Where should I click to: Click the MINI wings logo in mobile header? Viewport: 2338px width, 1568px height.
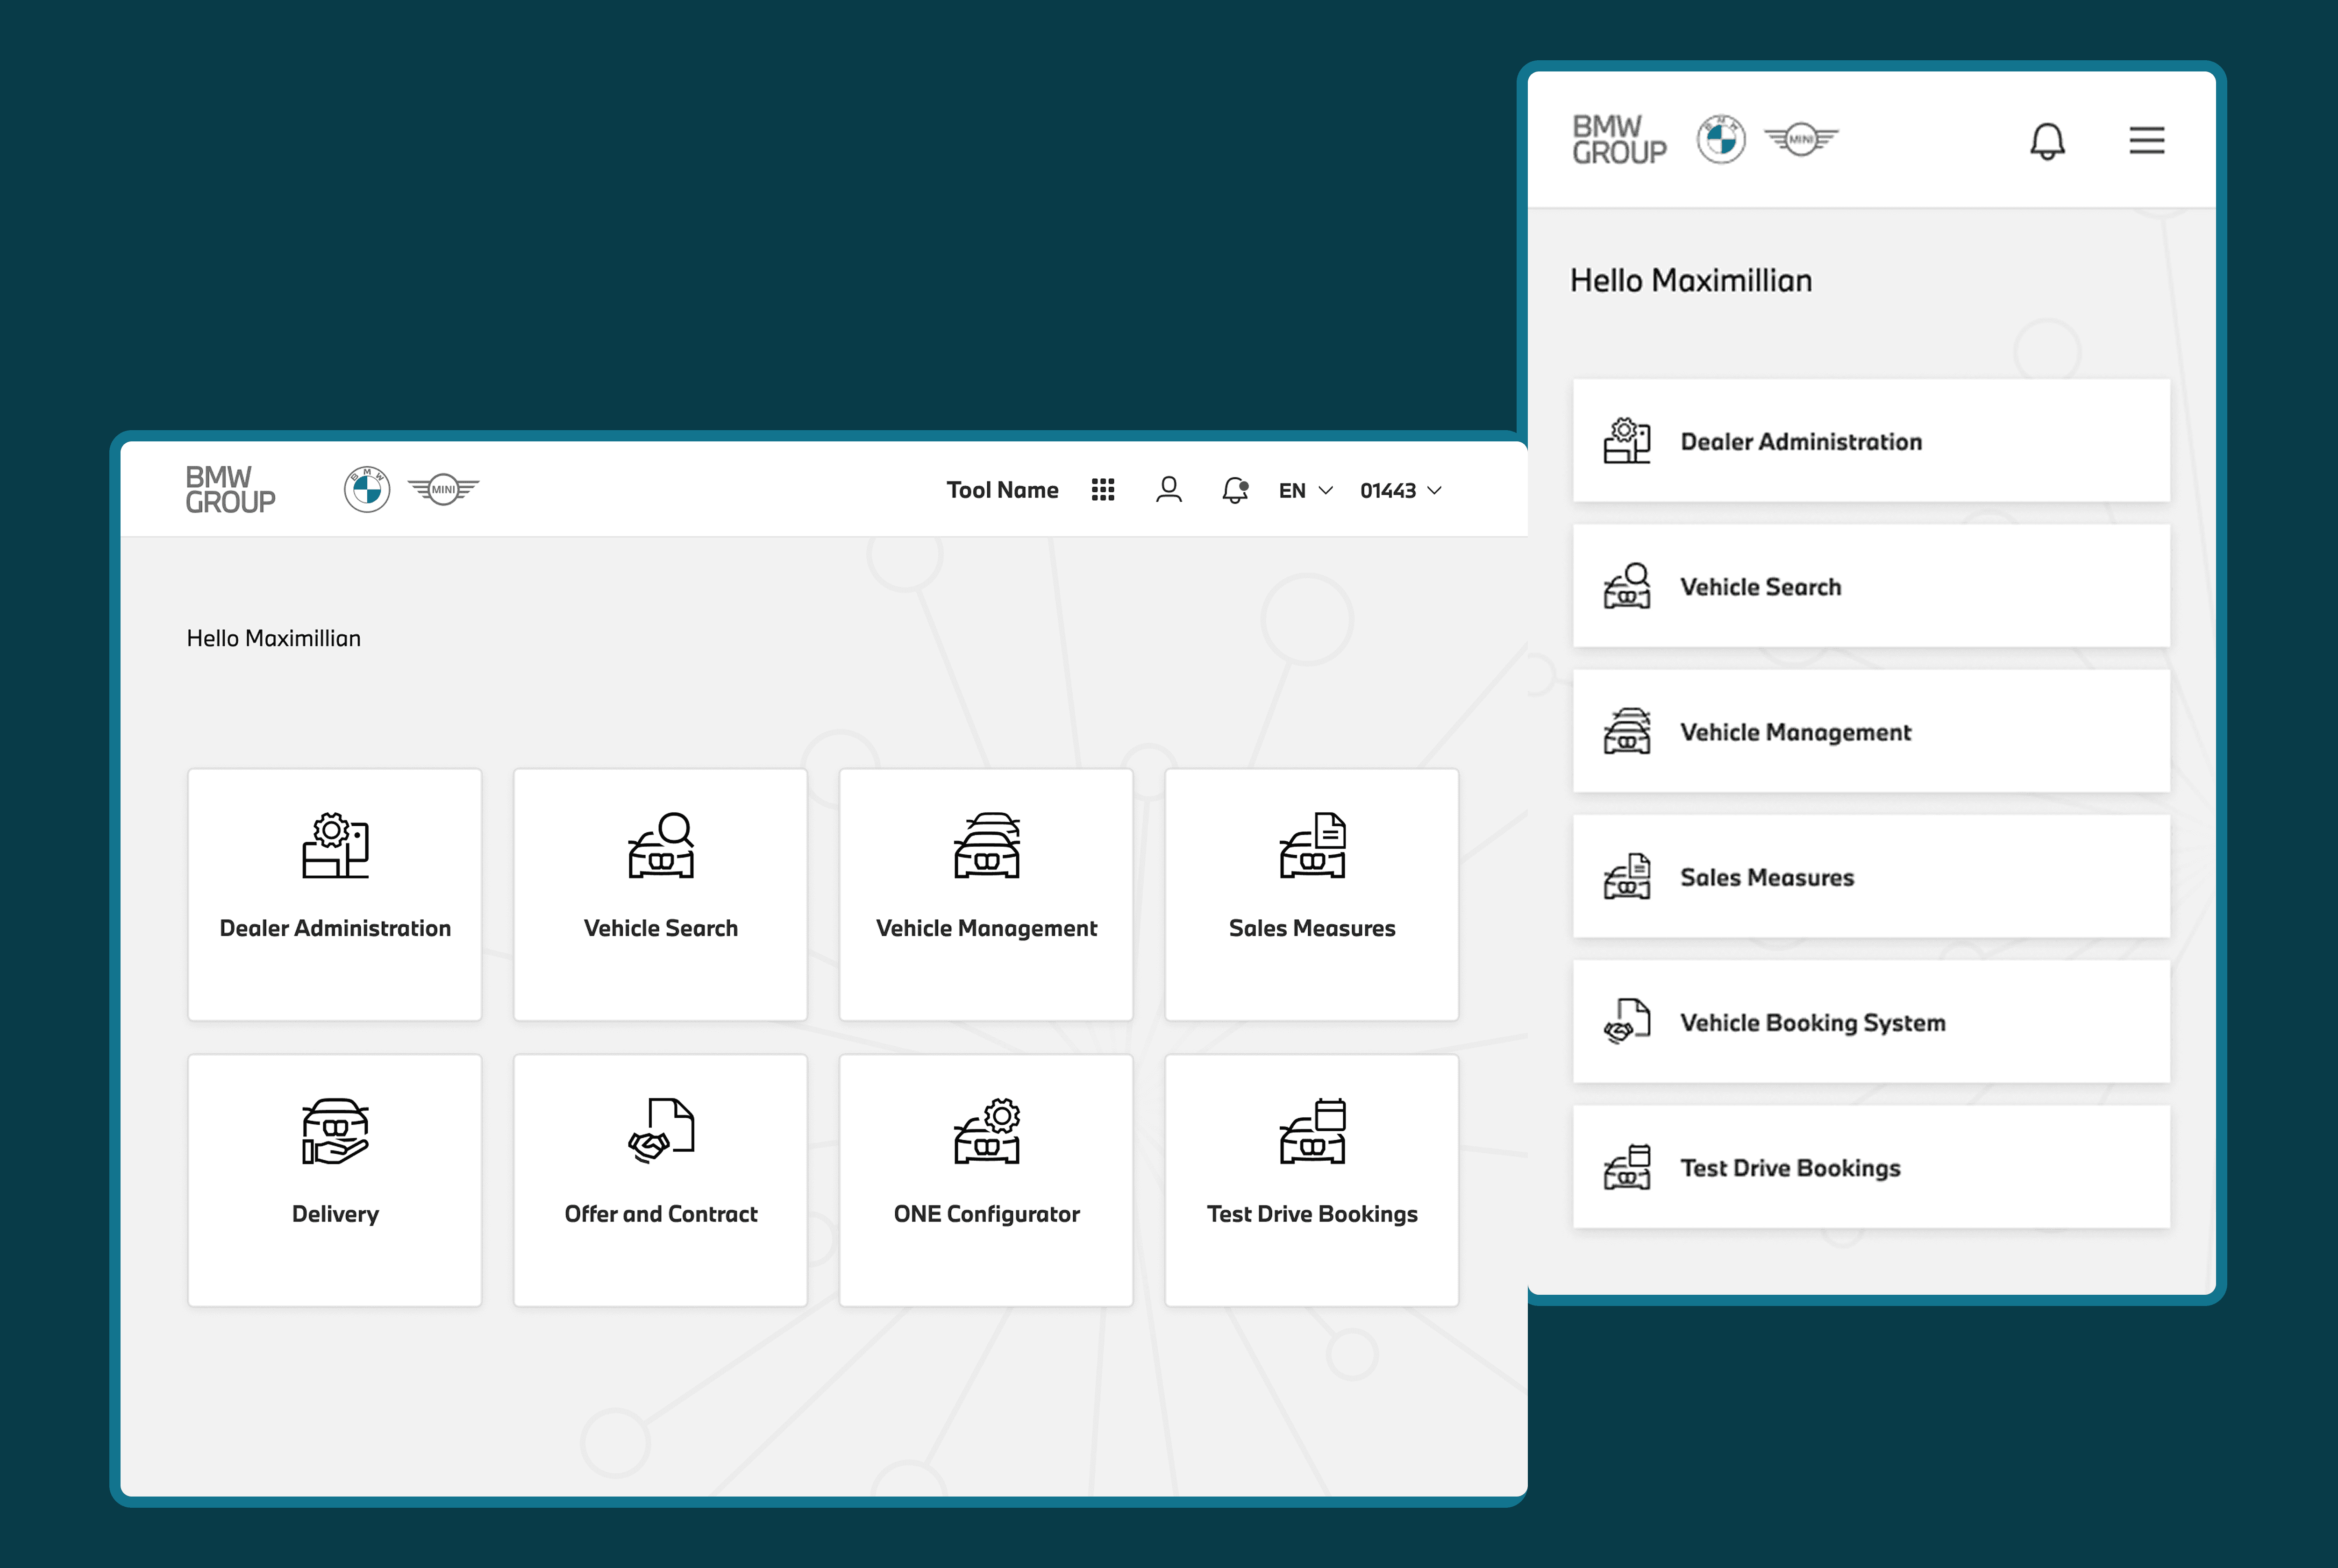(1800, 140)
